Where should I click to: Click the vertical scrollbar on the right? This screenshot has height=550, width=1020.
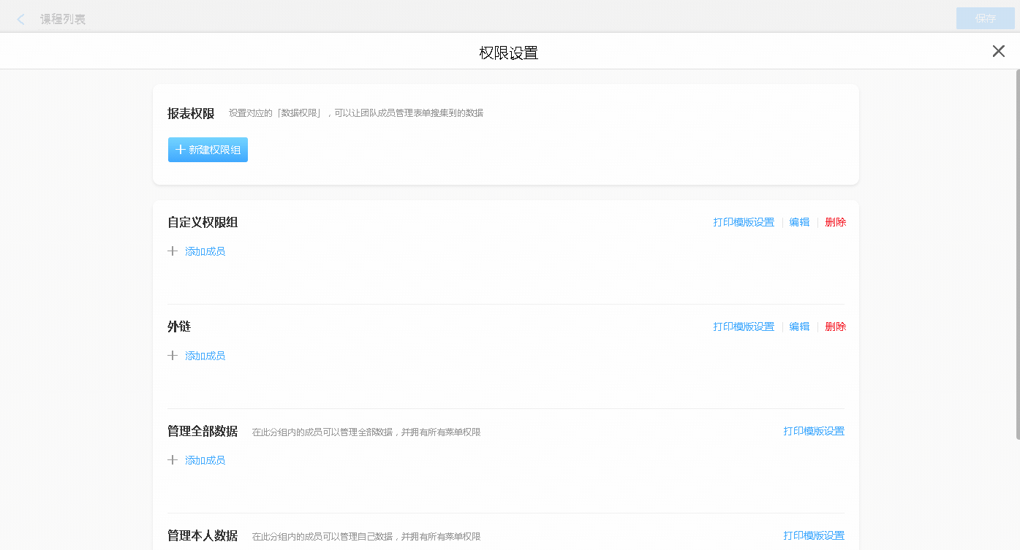coord(1017,254)
